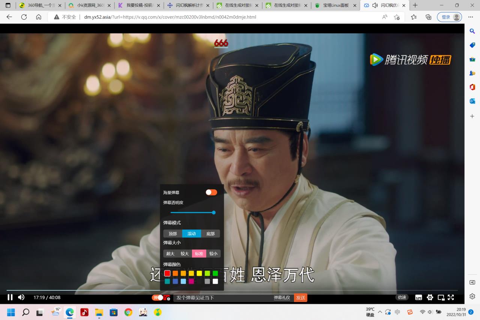The height and width of the screenshot is (320, 480).
Task: Refresh the browser page
Action: [x=24, y=17]
